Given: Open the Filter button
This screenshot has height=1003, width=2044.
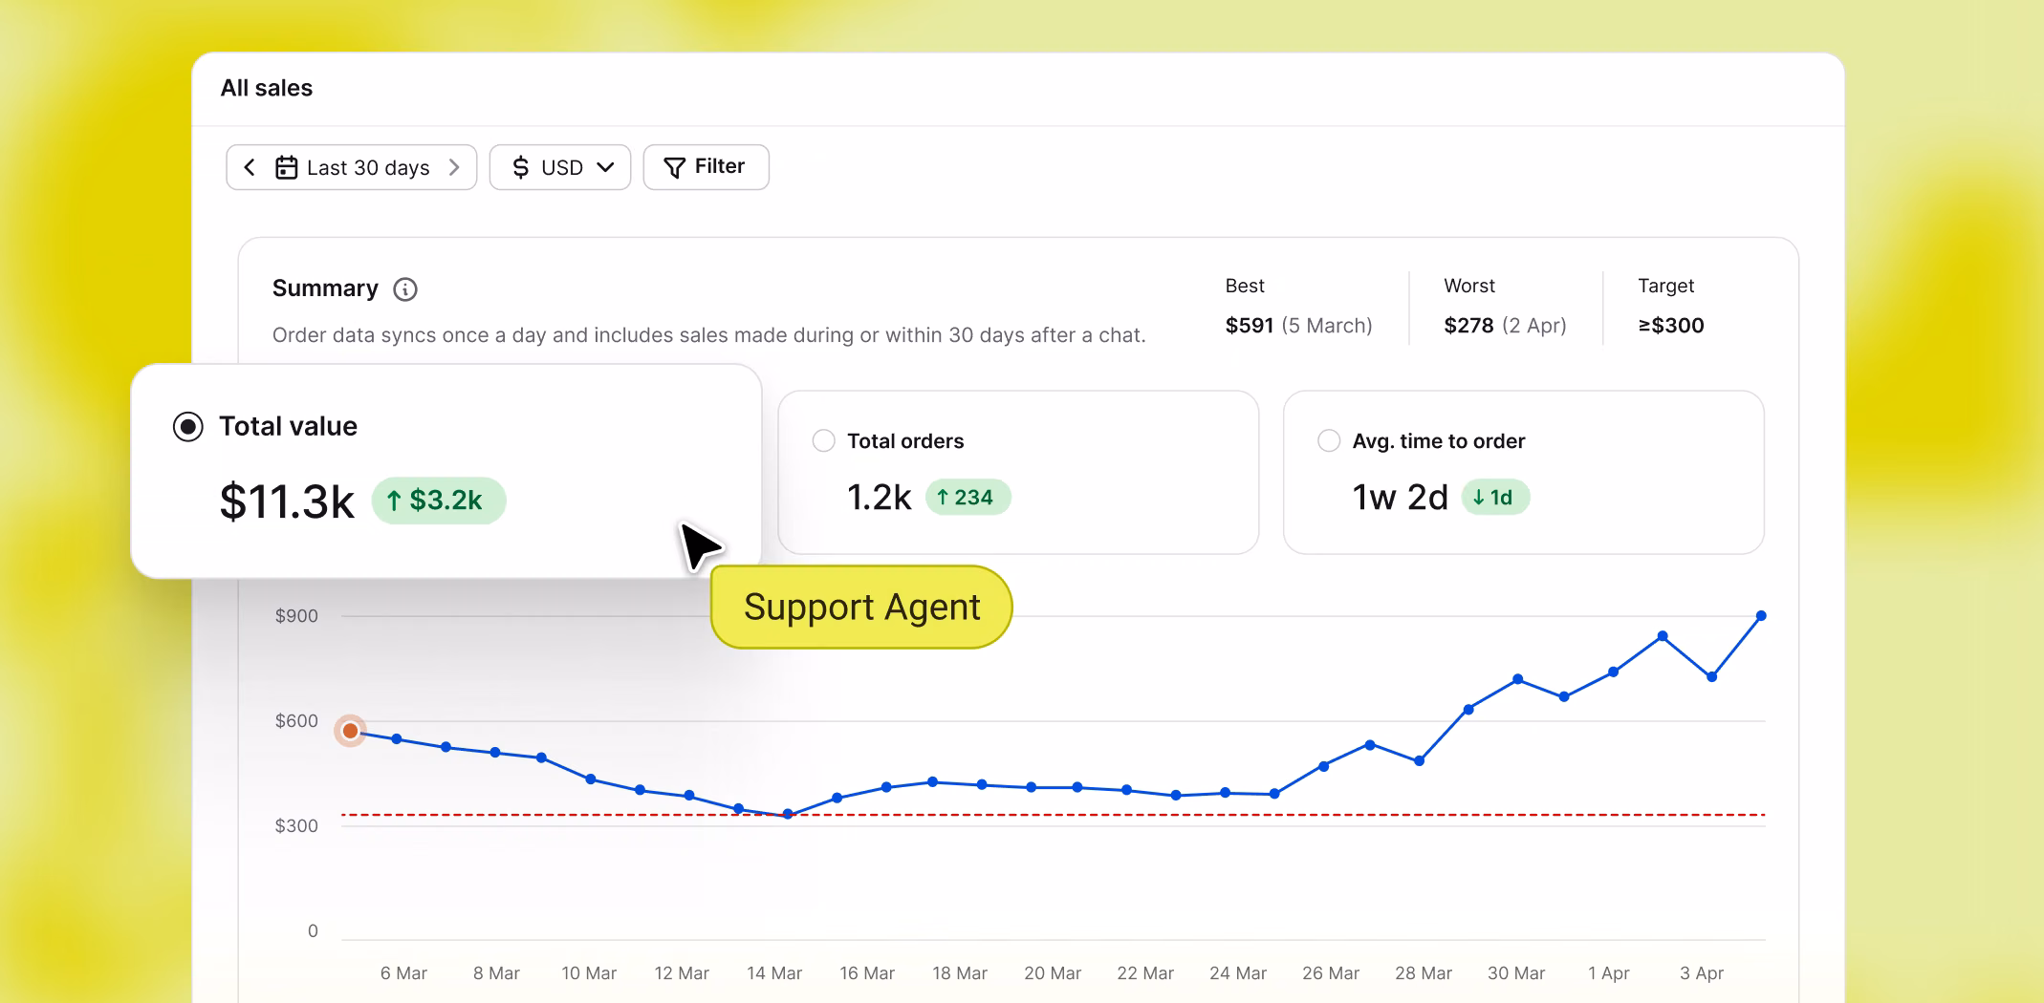Looking at the screenshot, I should coord(706,167).
